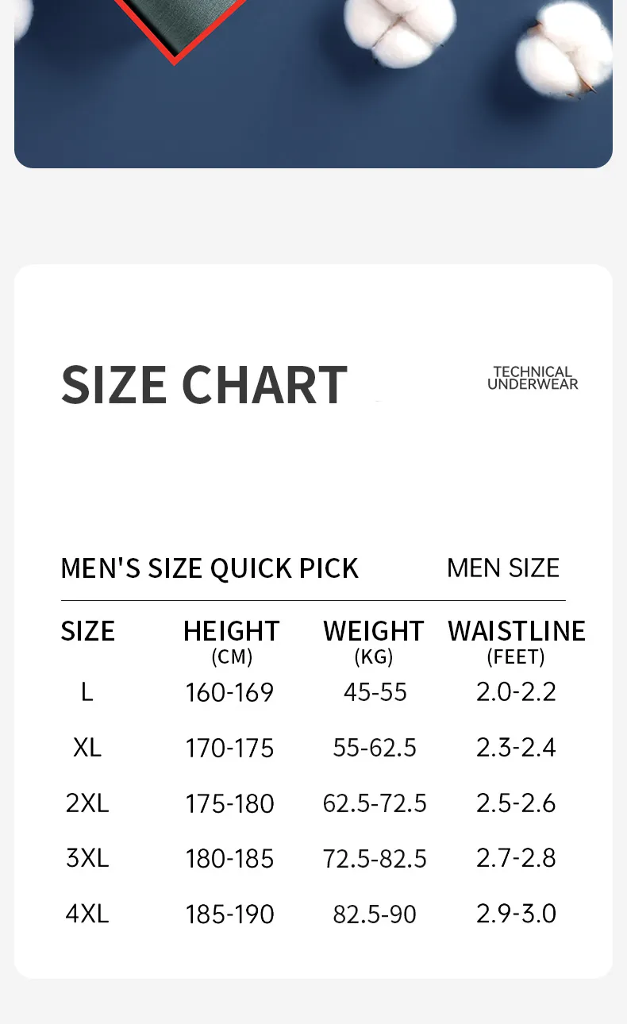
Task: Click the 2.9-3.0 waistline value
Action: click(516, 914)
